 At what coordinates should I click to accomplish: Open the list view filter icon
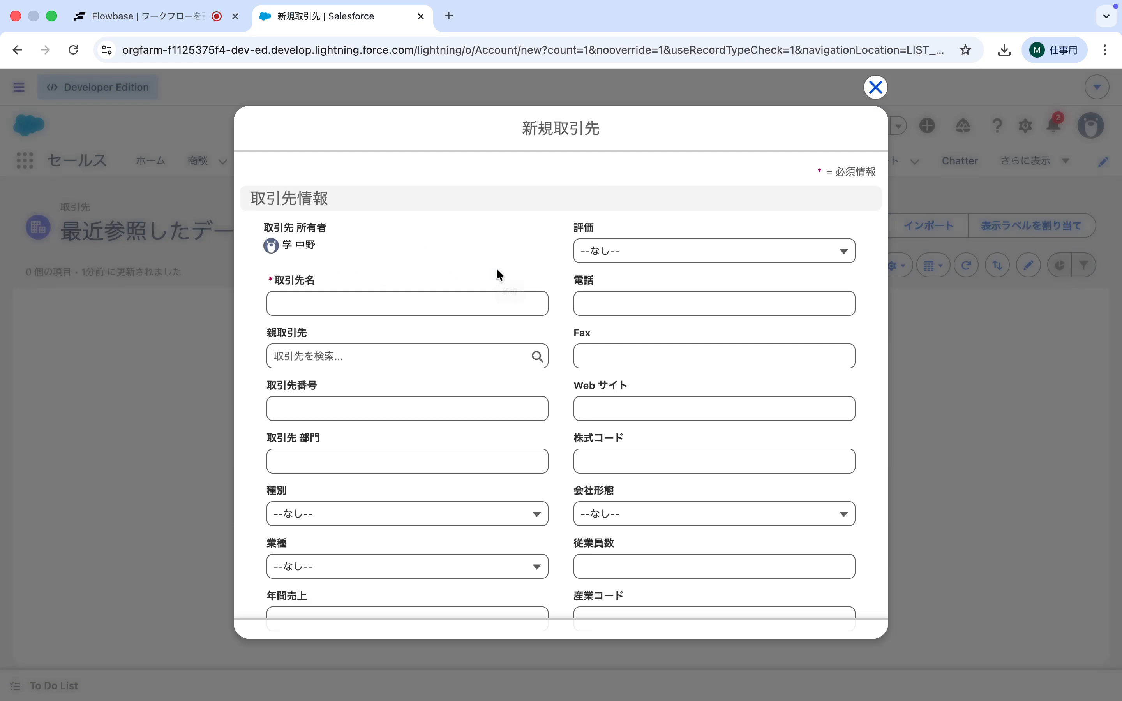[1085, 265]
